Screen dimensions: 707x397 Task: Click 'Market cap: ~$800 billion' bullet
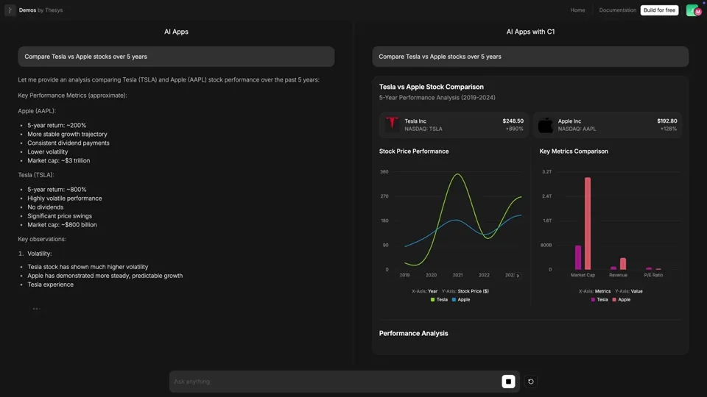click(x=62, y=225)
